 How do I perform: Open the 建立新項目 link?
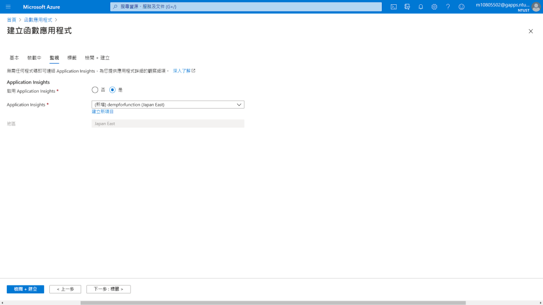coord(102,112)
